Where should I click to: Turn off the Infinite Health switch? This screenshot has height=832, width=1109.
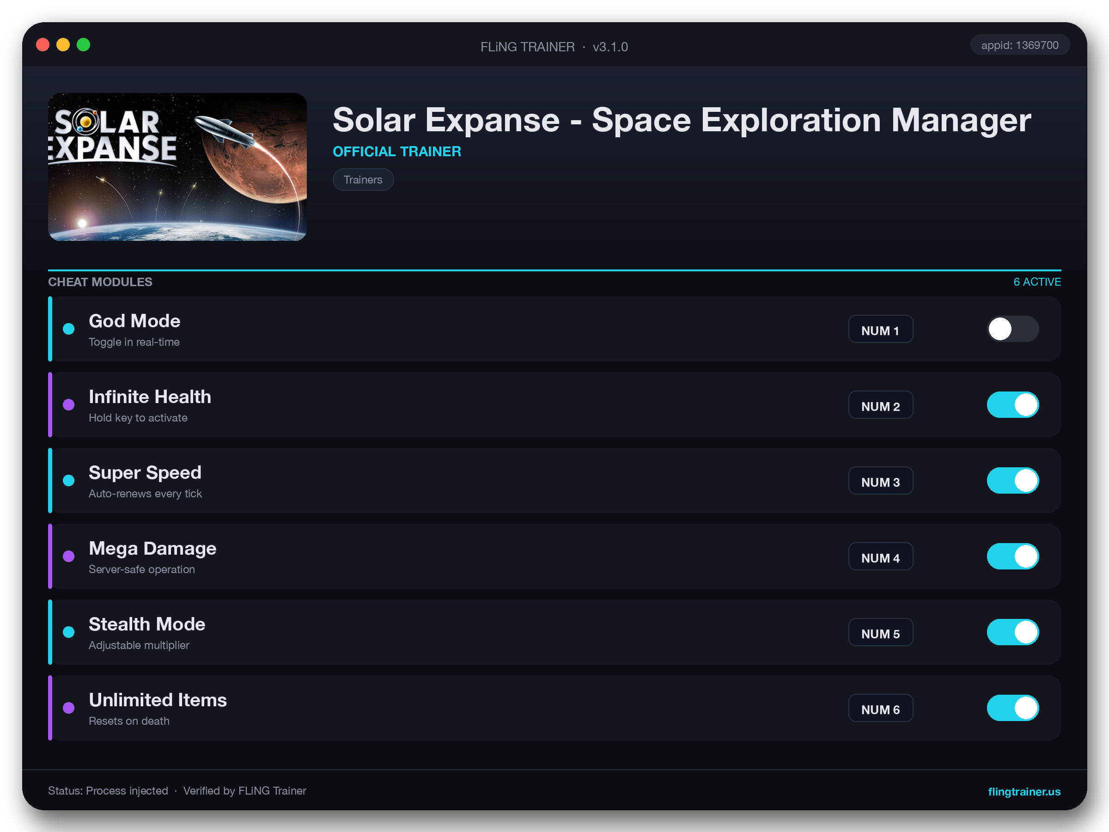1013,405
